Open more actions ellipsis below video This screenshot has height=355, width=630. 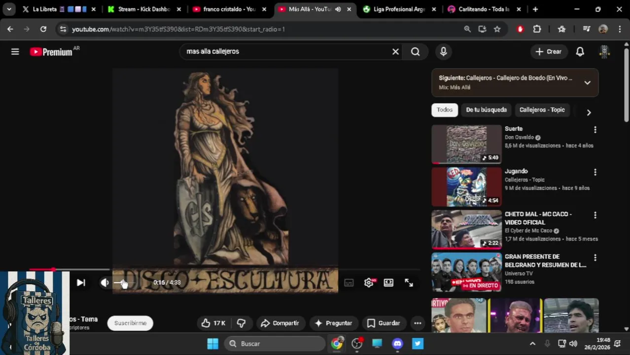tap(418, 323)
